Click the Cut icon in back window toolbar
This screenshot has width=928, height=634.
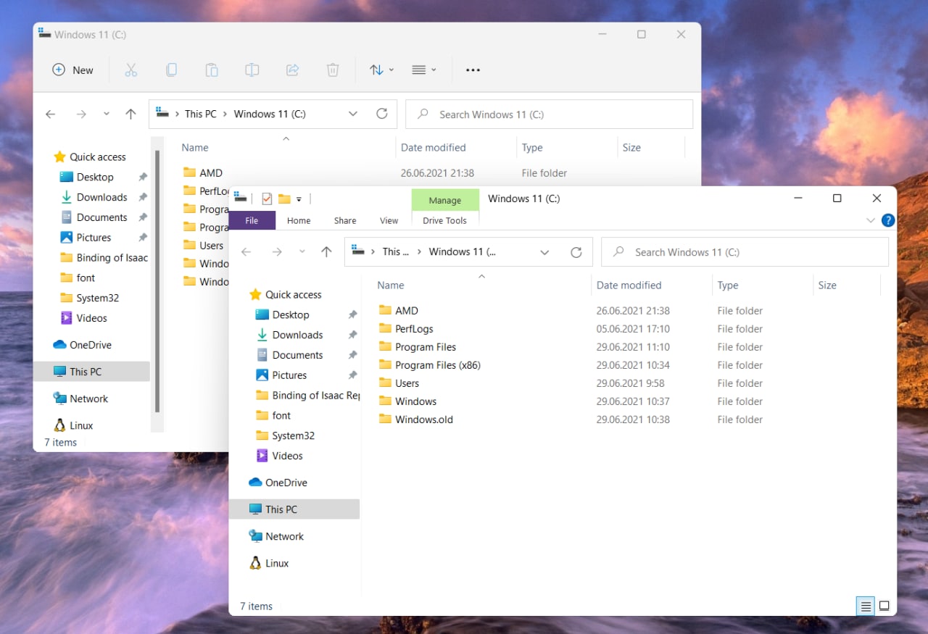click(131, 70)
